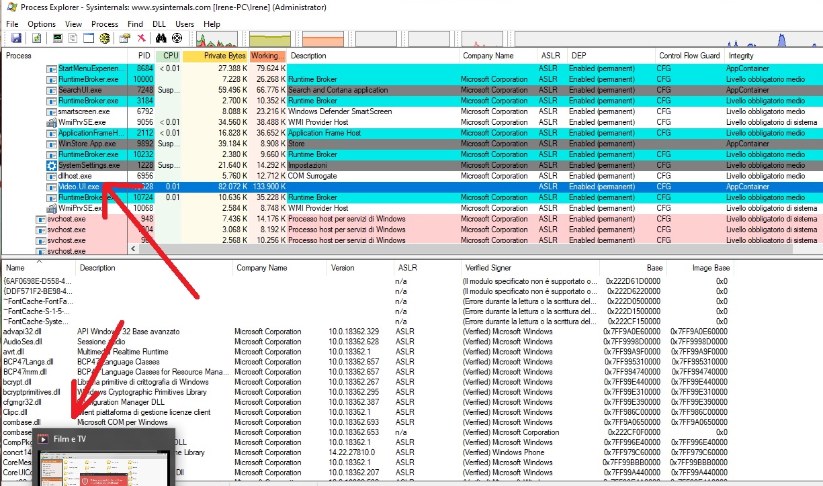Select the crosshair Find Window's Process icon
The image size is (823, 486).
[x=177, y=38]
